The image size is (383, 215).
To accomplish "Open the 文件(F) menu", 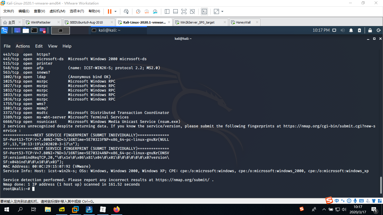I will click(x=9, y=11).
